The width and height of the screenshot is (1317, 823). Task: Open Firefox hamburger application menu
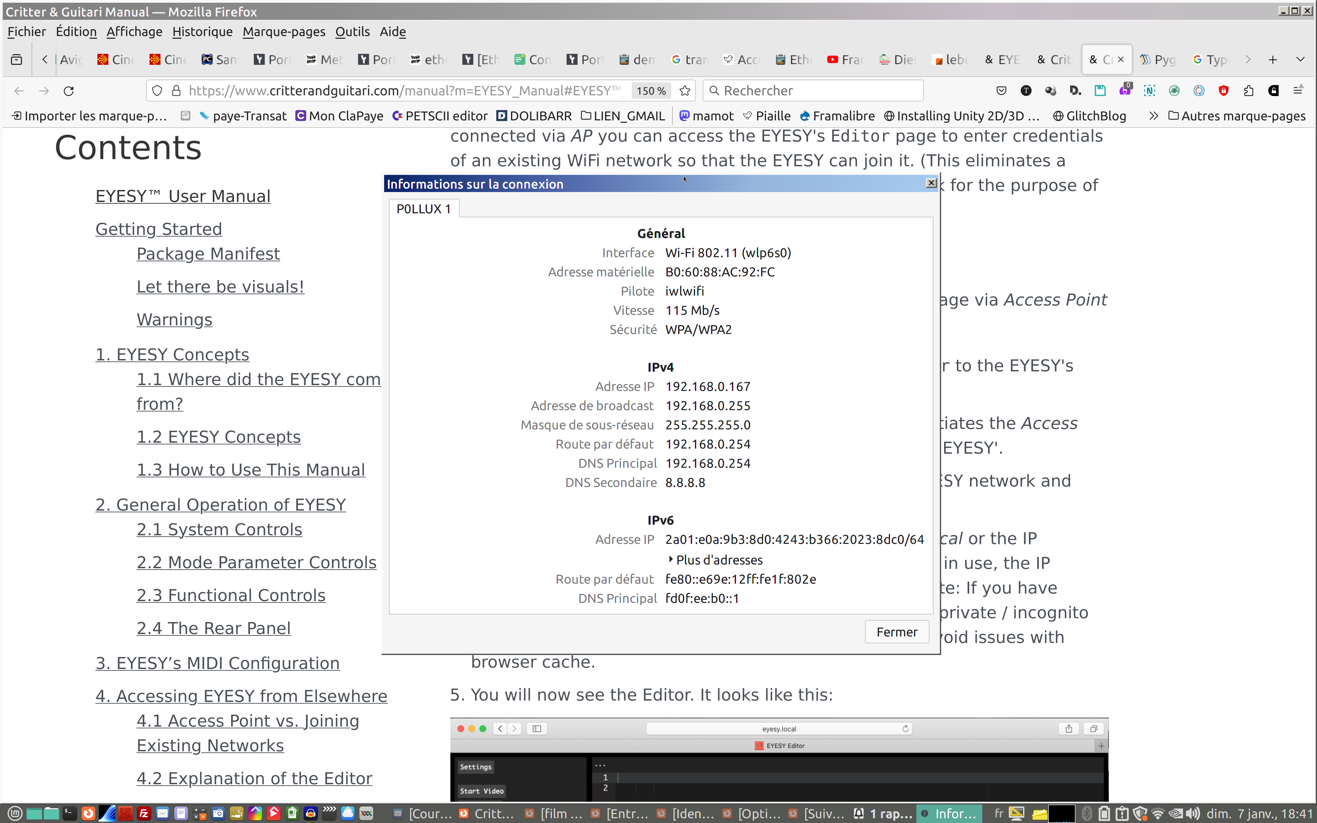(x=1298, y=91)
